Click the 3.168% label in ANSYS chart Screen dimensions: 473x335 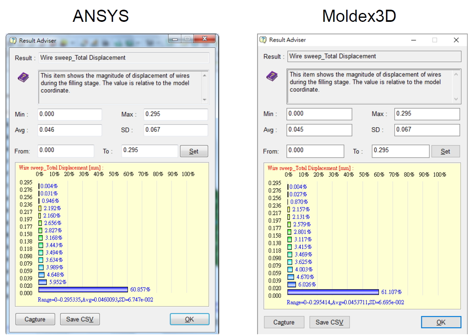click(x=54, y=238)
